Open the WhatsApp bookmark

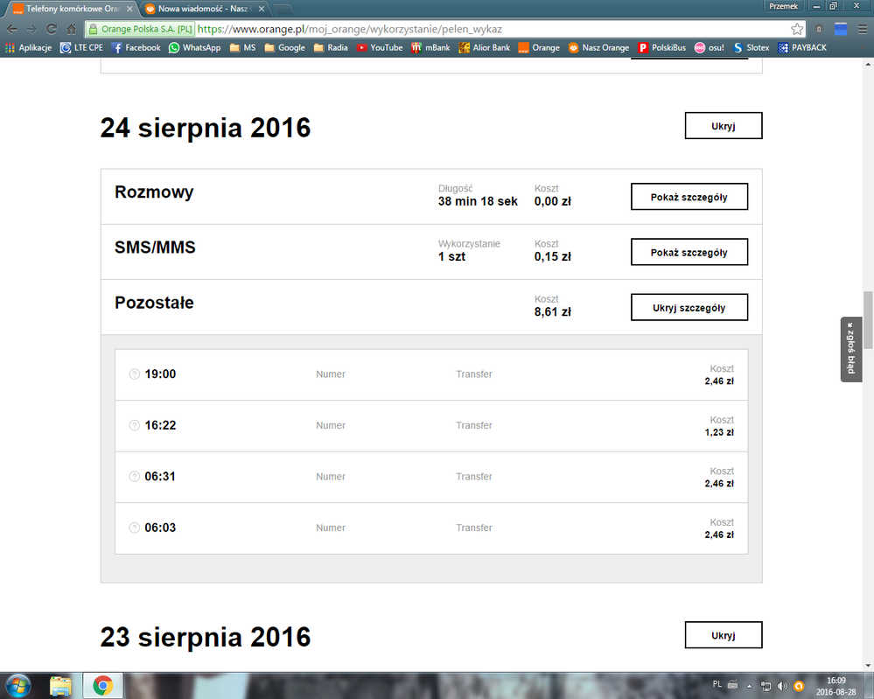[194, 48]
